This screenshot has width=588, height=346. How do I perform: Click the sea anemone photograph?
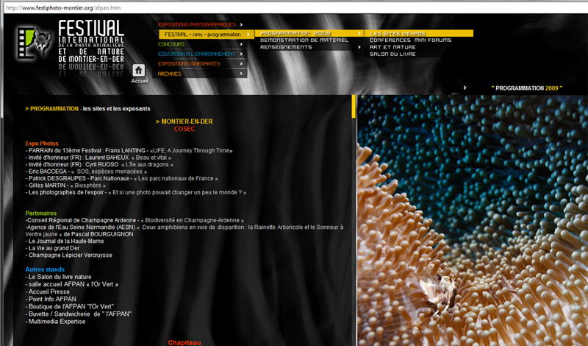473,221
